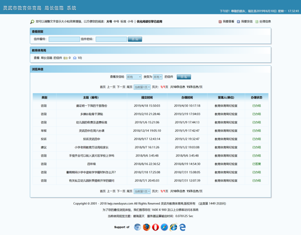The width and height of the screenshot is (301, 235).
Task: Open the bottom 当前第1页 page selector
Action: tap(142, 192)
